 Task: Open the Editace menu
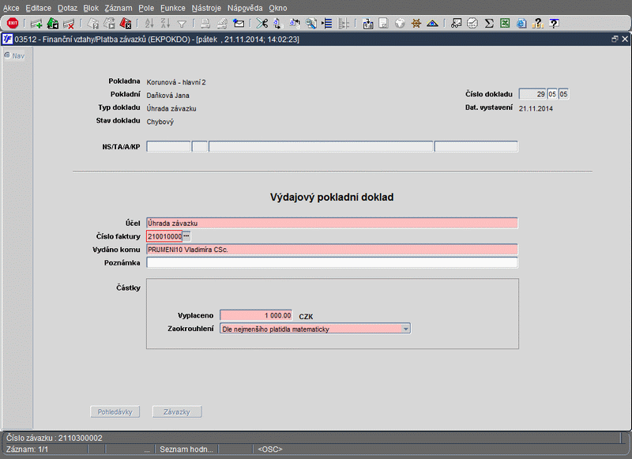click(x=38, y=8)
